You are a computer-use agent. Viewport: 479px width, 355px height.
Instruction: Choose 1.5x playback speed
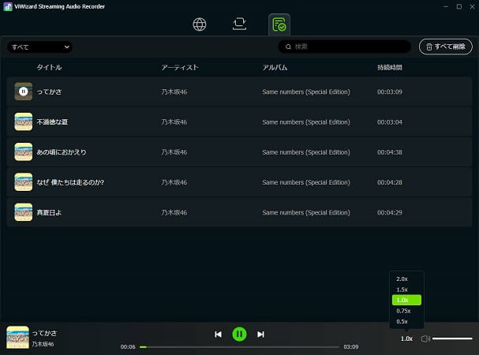point(406,290)
